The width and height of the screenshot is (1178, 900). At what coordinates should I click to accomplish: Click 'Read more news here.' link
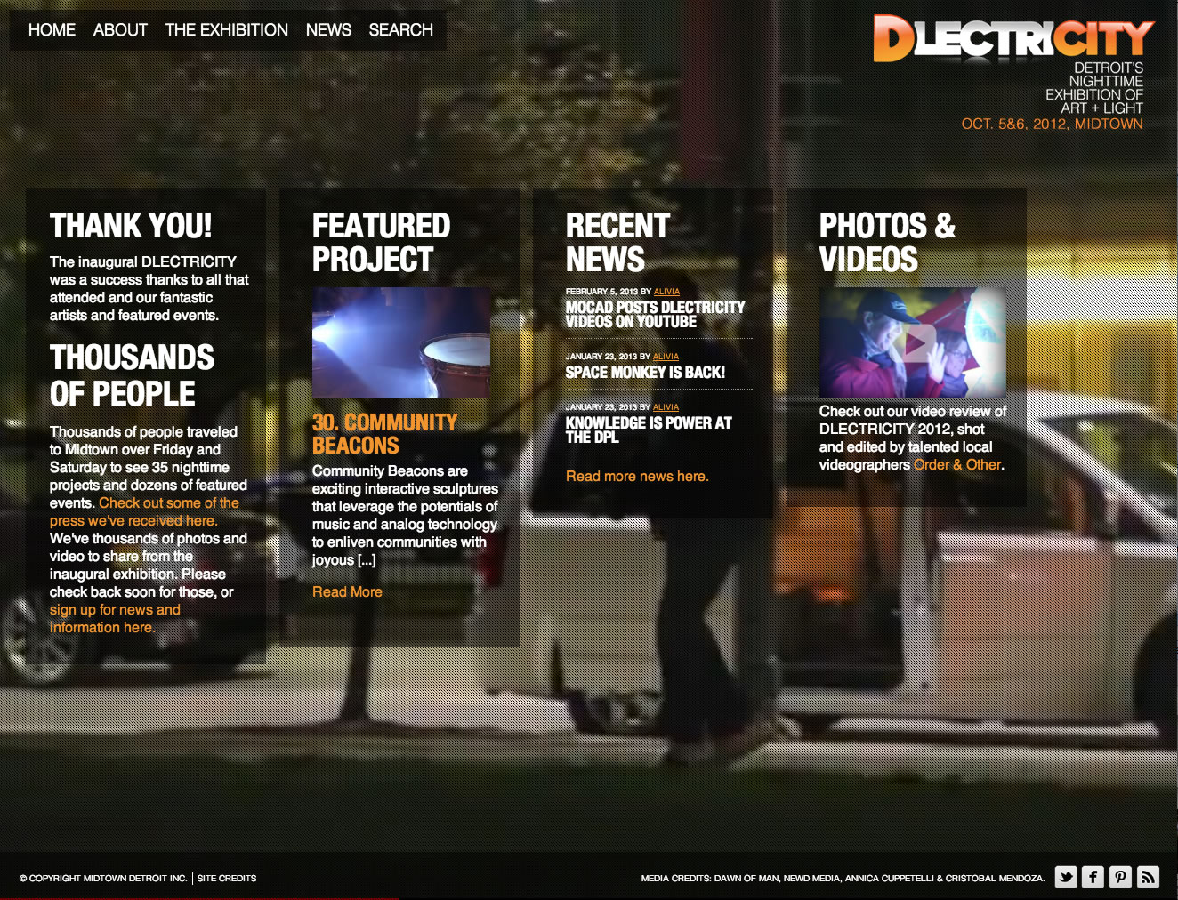click(637, 477)
